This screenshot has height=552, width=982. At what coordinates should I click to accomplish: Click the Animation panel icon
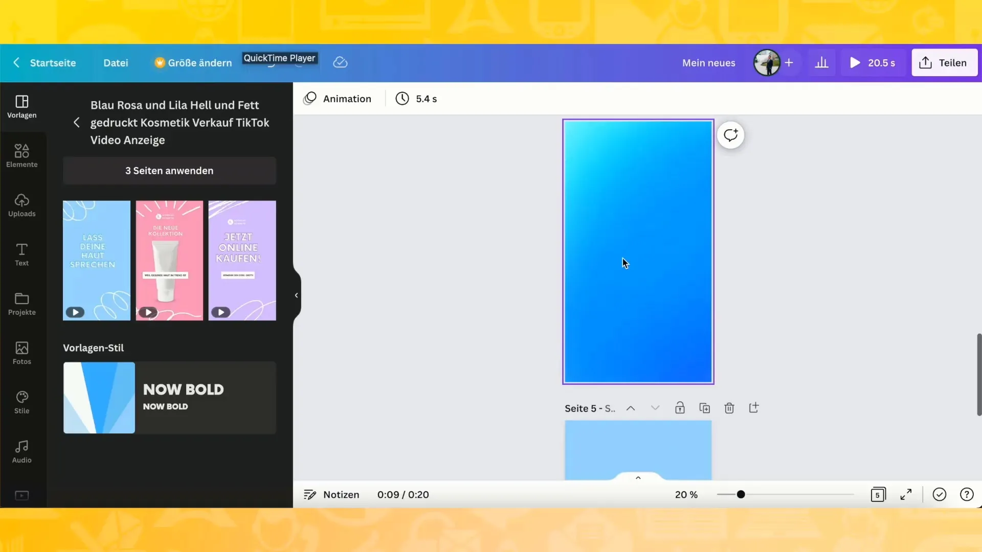coord(311,99)
